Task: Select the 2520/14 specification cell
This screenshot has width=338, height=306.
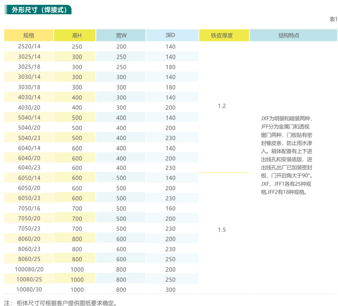Action: [x=29, y=46]
